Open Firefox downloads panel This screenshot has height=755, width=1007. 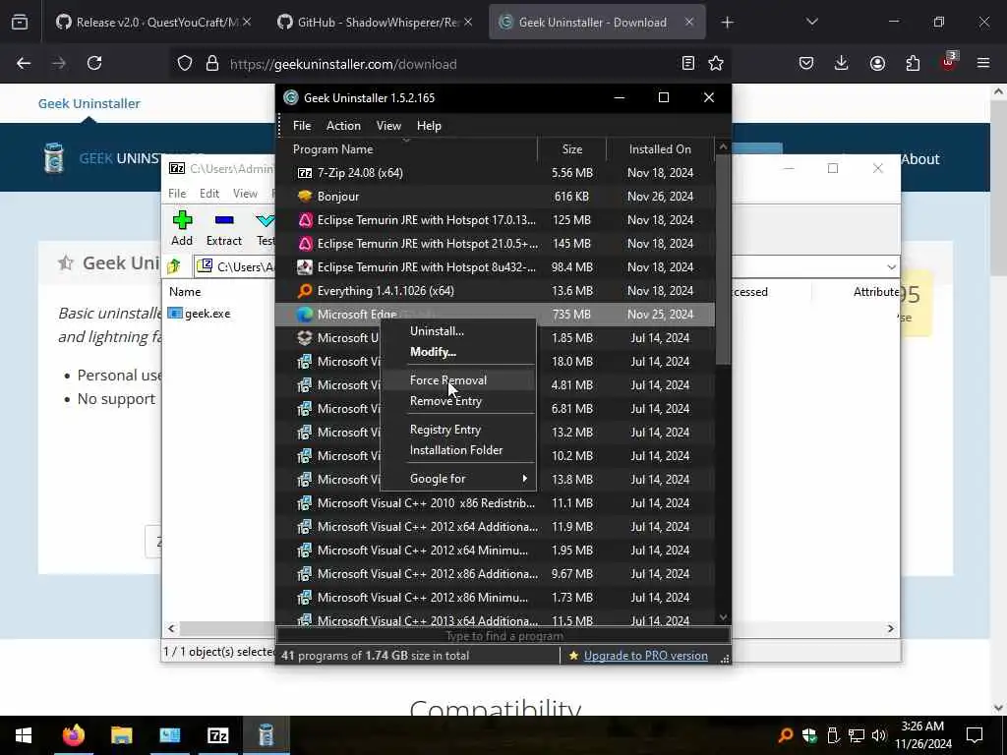coord(842,63)
